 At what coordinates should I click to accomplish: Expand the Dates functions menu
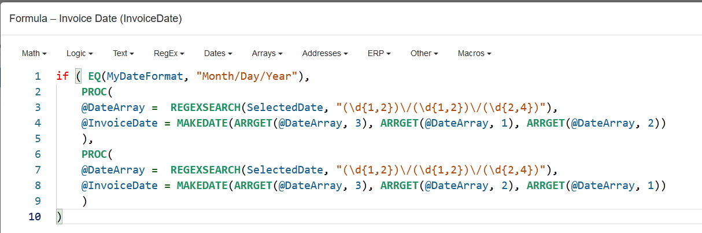(218, 53)
